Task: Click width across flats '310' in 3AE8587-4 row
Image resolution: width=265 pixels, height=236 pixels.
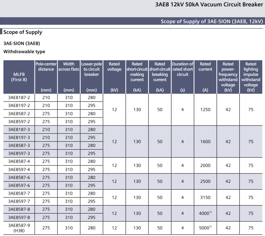Action: click(69, 161)
